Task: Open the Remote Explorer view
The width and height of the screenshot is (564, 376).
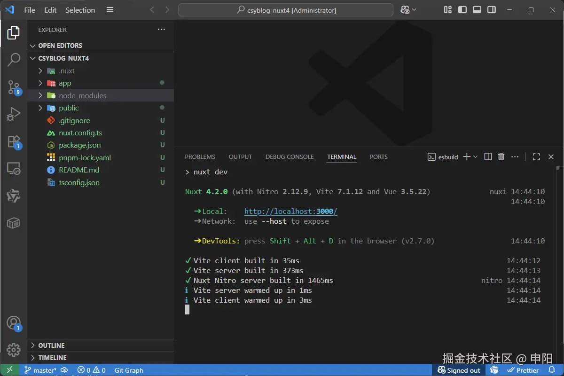Action: 14,168
